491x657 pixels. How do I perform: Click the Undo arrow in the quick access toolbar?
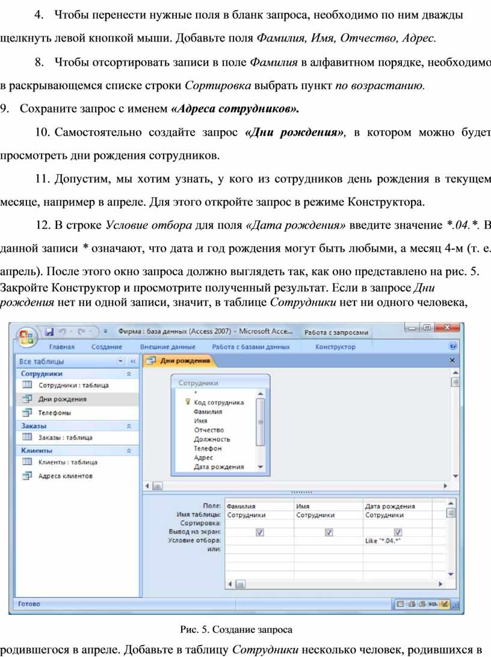click(63, 332)
